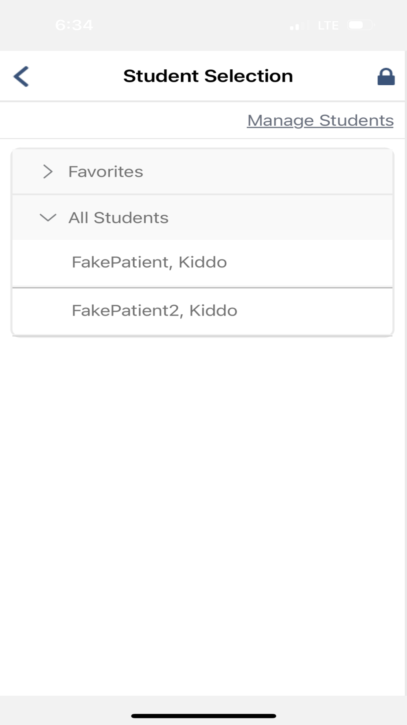Image resolution: width=407 pixels, height=725 pixels.
Task: Tap the back arrow icon
Action: [22, 77]
